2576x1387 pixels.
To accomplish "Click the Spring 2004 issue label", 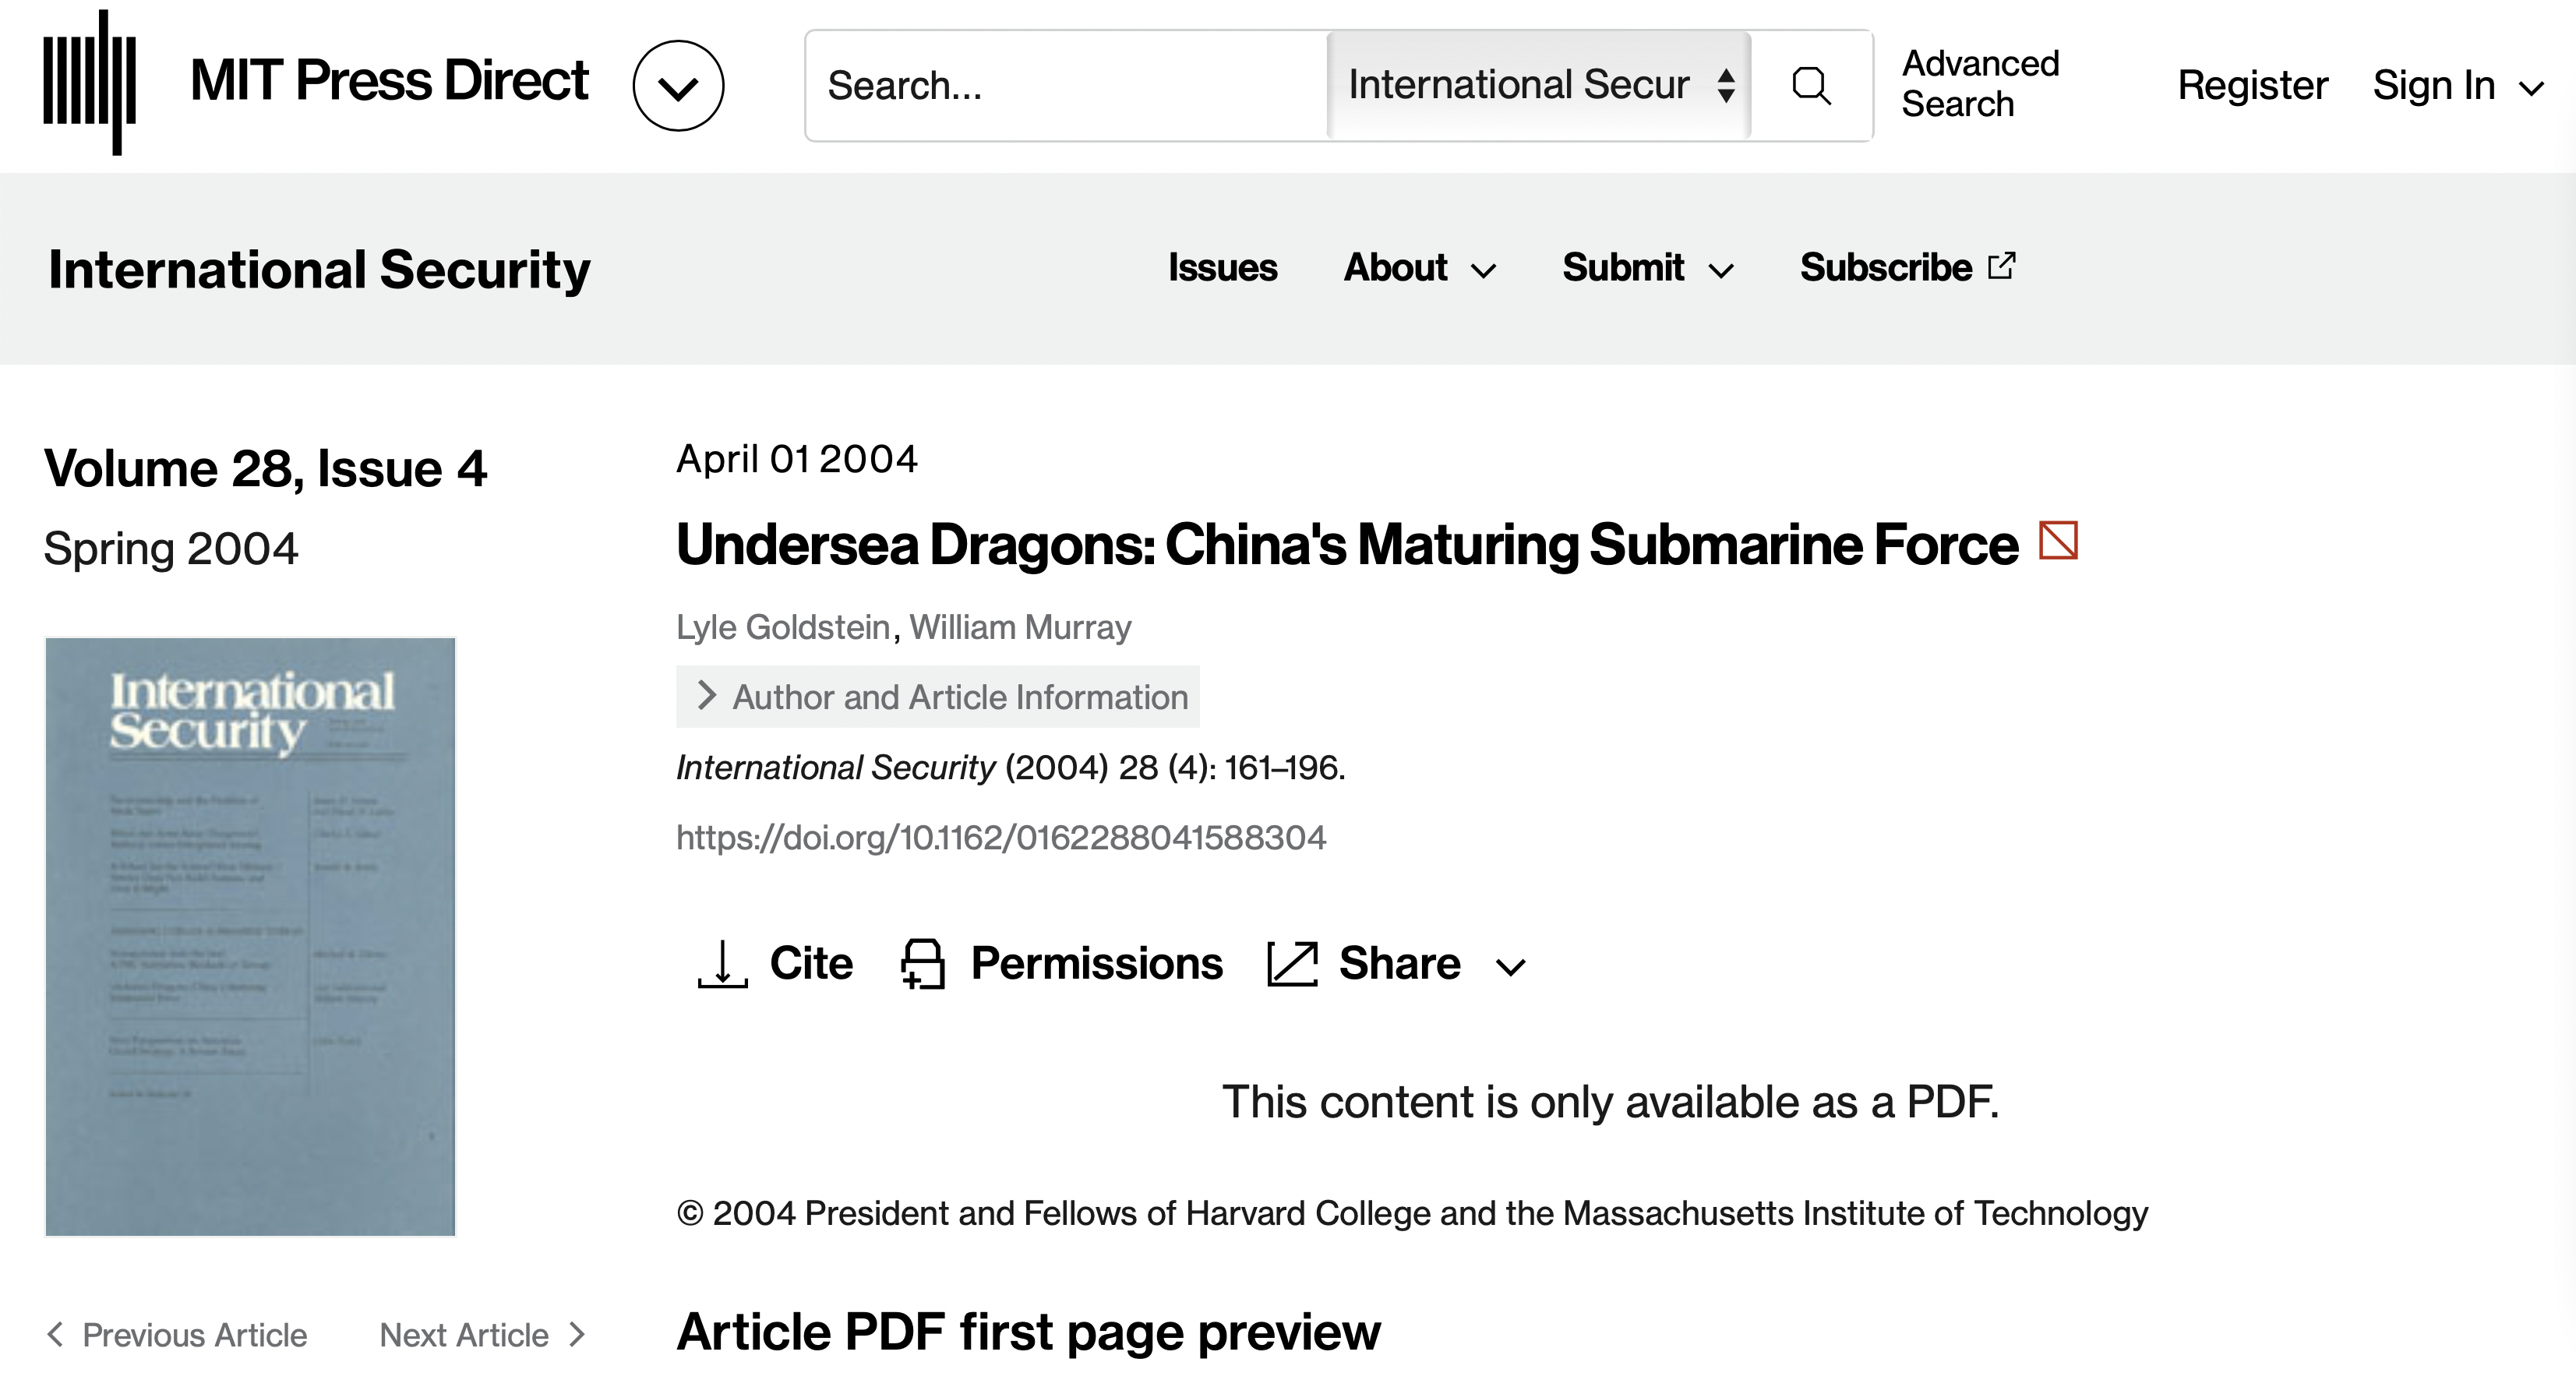I will point(171,549).
